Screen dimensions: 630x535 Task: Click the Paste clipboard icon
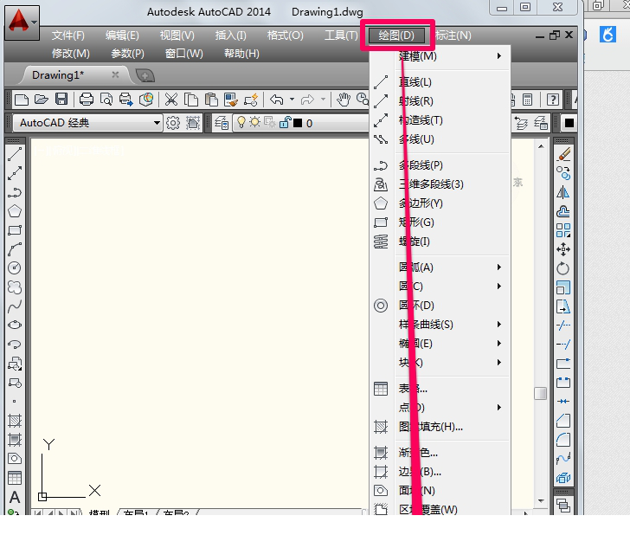(211, 100)
